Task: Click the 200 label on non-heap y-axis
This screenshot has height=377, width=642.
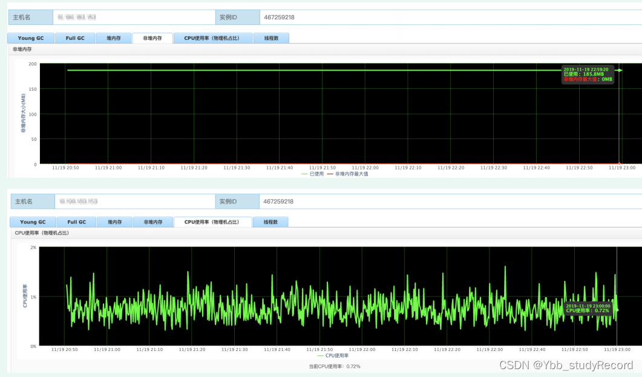Action: click(x=33, y=64)
